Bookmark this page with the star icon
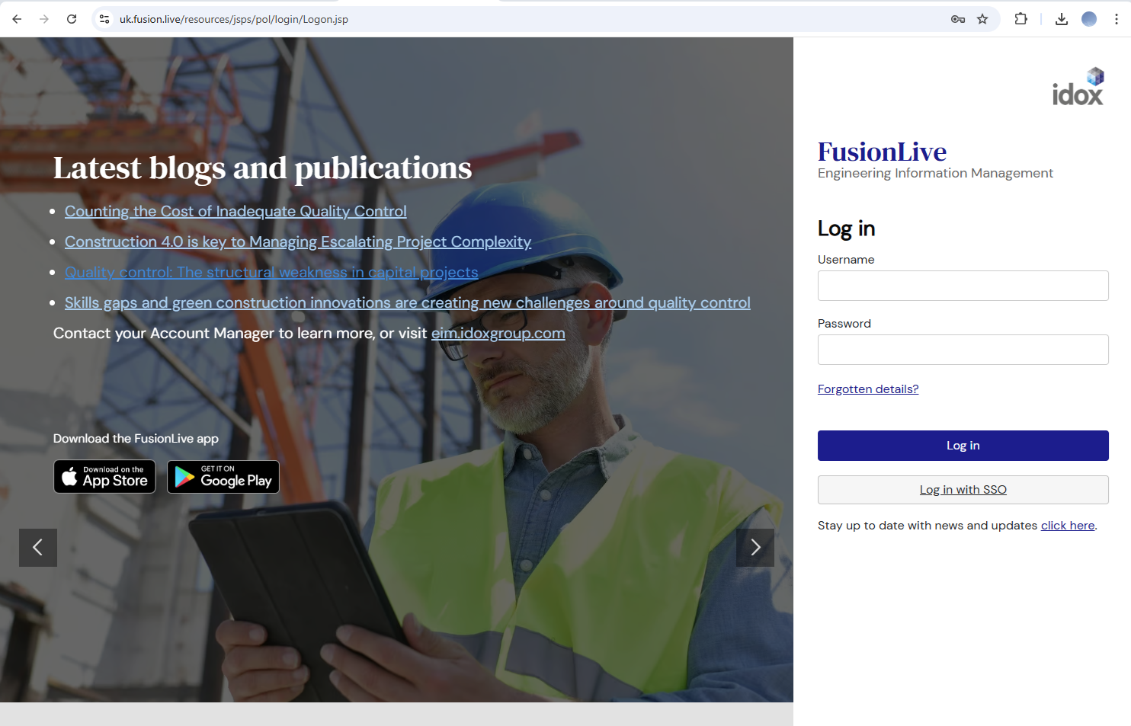Screen dimensions: 1131x726 pyautogui.click(x=982, y=18)
